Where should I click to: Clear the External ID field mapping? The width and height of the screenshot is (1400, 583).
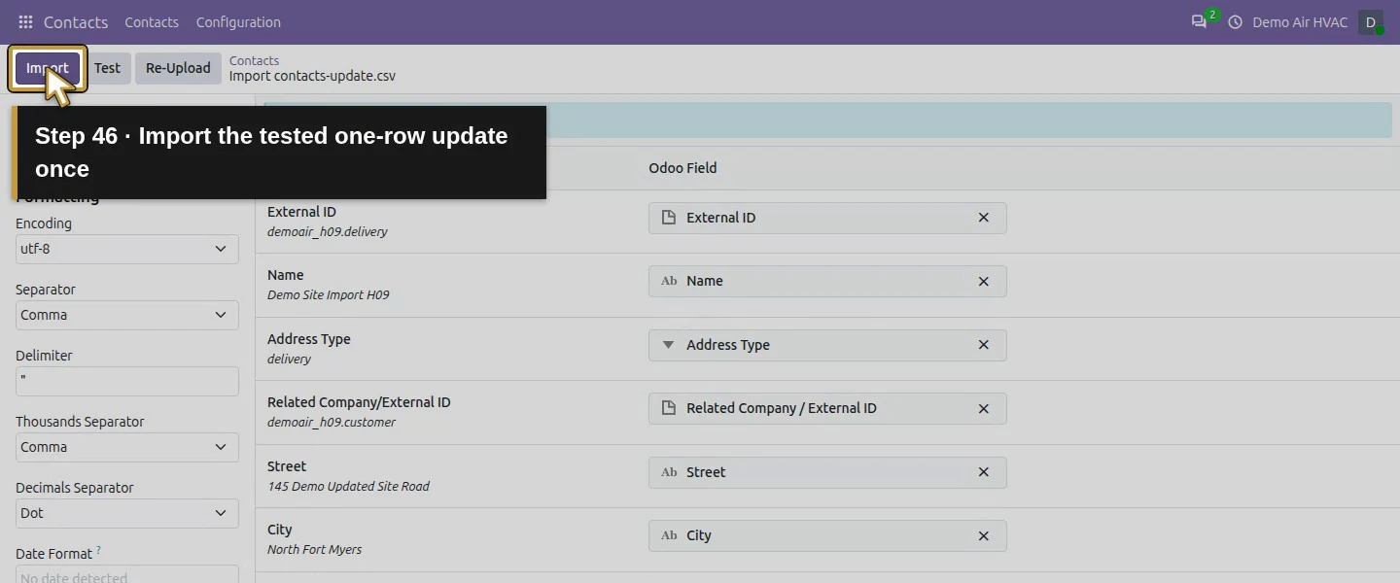coord(983,218)
